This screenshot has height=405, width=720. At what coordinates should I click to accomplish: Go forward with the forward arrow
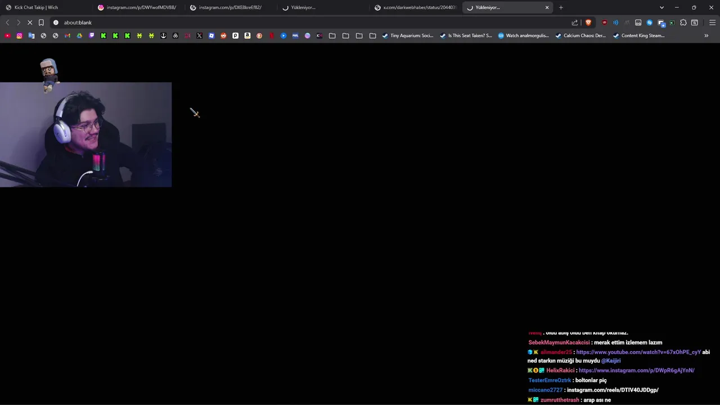pos(19,22)
